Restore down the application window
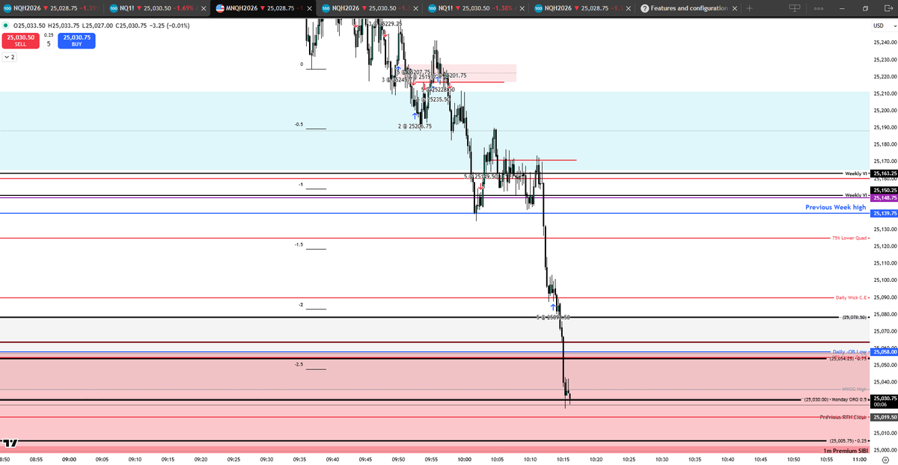Screen dimensions: 898x465 pyautogui.click(x=866, y=8)
